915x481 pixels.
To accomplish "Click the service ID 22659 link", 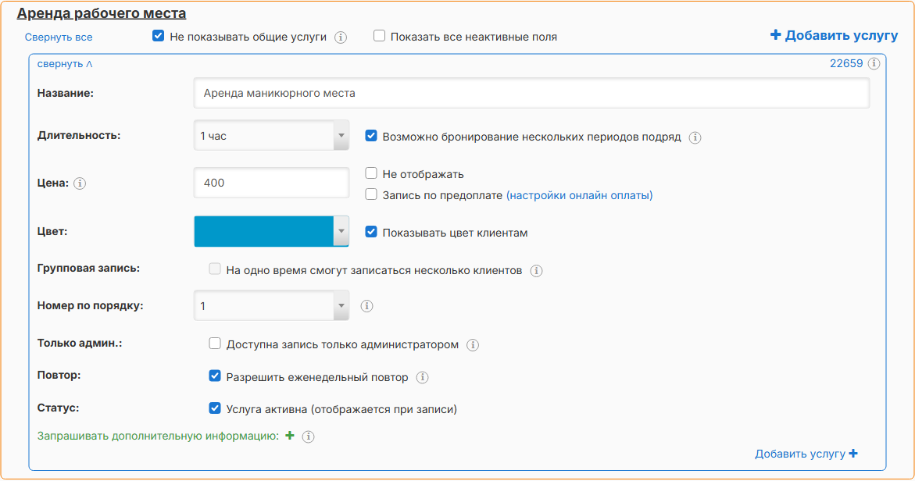I will coord(846,63).
